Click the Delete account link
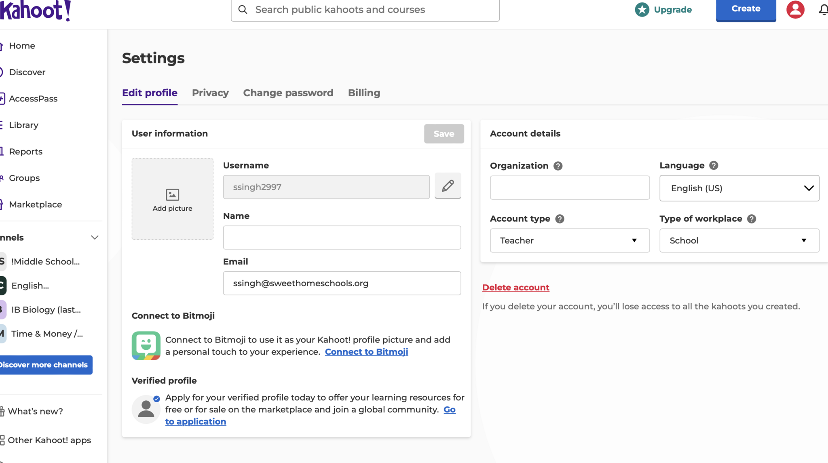This screenshot has height=463, width=828. [515, 288]
